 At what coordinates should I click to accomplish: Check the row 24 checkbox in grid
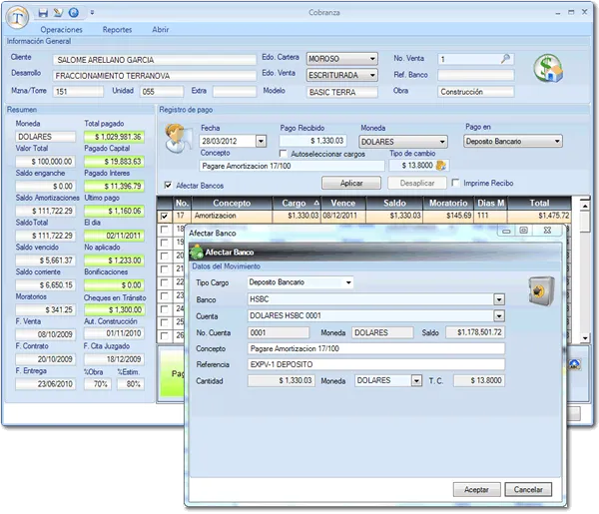pyautogui.click(x=165, y=309)
